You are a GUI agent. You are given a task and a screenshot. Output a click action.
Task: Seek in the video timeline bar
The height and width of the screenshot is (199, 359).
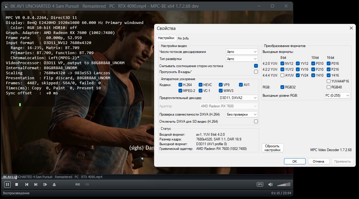[x=147, y=177]
